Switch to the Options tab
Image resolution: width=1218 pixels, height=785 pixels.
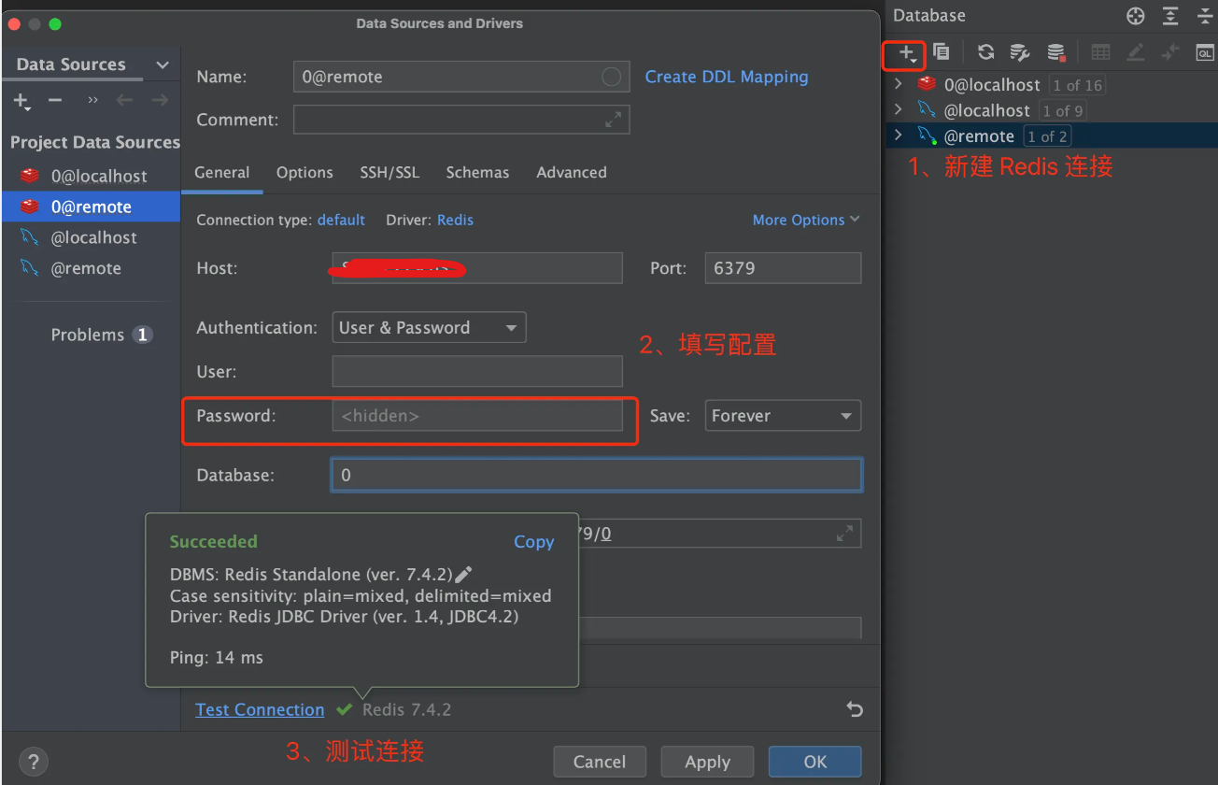coord(304,172)
